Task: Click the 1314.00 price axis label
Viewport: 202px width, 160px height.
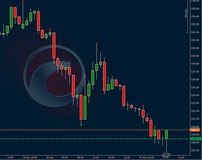Action: coord(195,95)
